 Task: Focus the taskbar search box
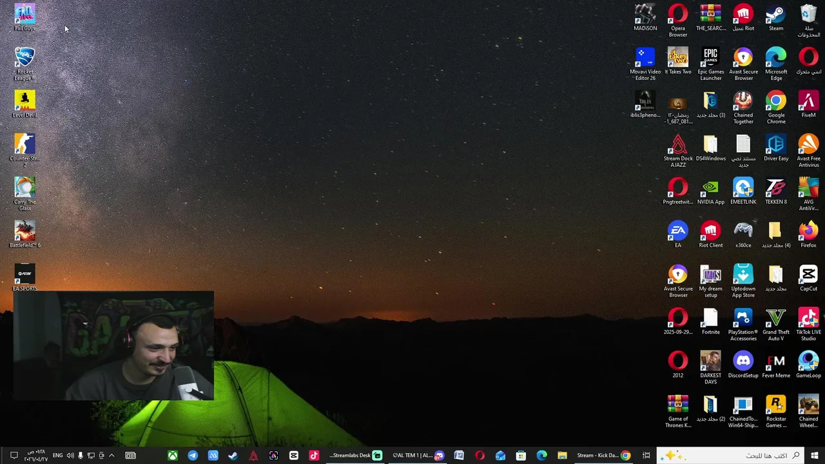point(730,456)
